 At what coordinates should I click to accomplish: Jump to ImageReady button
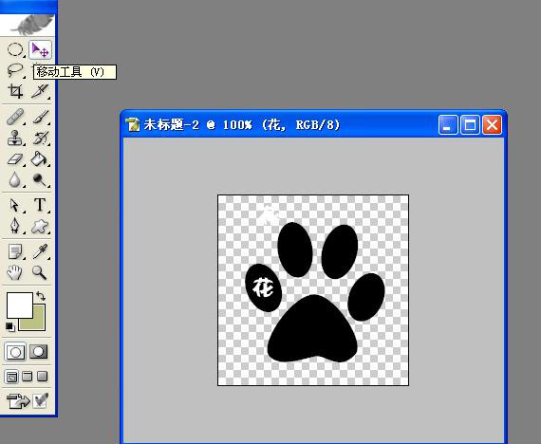pos(18,401)
